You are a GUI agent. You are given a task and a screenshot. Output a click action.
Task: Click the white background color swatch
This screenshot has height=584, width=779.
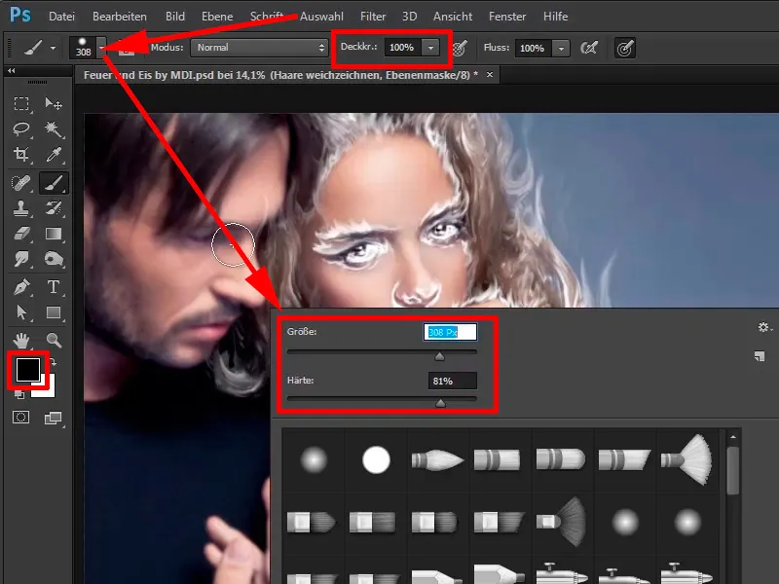(x=47, y=390)
